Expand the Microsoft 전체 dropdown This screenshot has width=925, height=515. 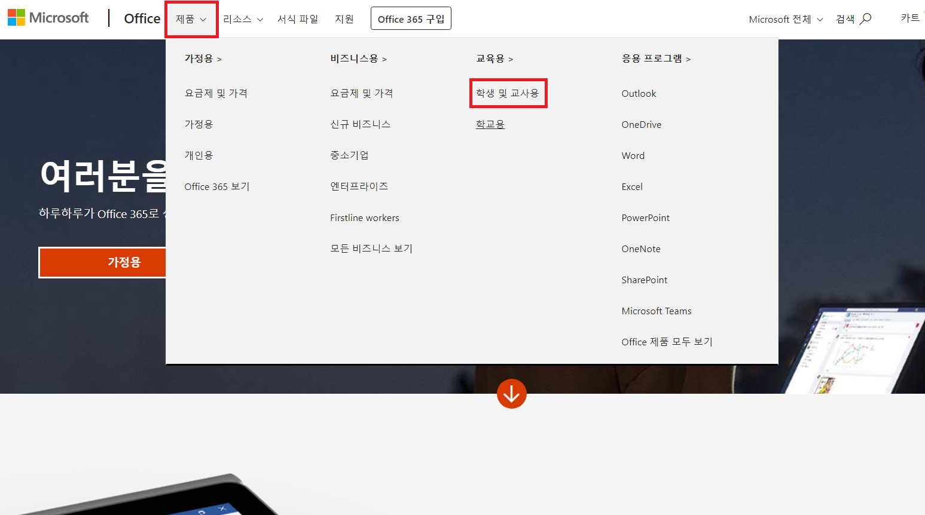(x=786, y=19)
